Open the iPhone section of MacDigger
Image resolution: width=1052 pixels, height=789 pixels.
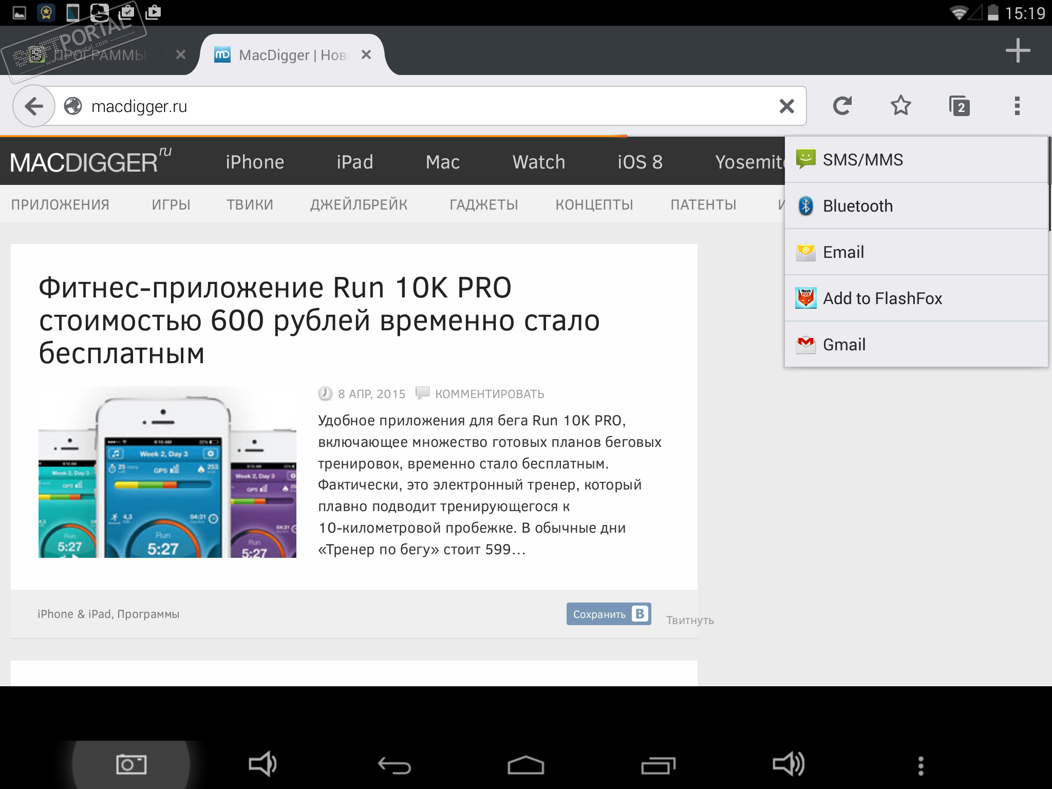click(255, 162)
